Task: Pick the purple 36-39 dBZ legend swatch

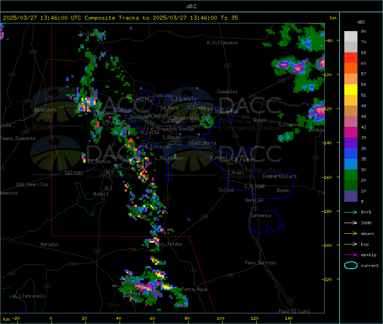Action: click(351, 143)
